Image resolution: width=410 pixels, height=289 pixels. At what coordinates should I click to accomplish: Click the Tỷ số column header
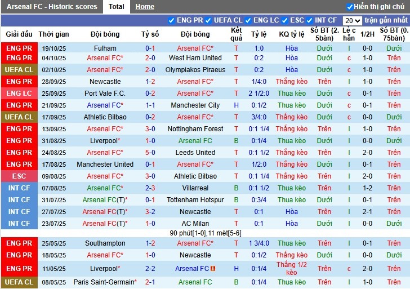click(x=150, y=34)
